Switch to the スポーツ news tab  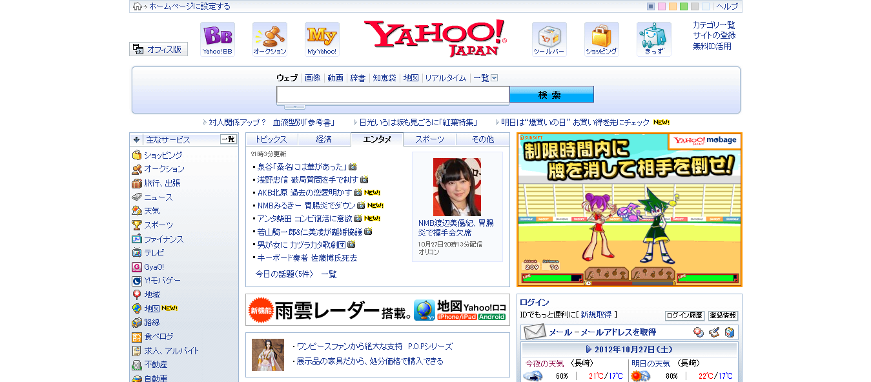point(430,139)
